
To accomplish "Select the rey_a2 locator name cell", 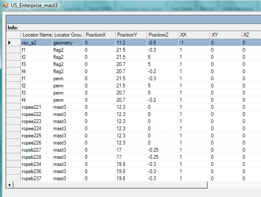I will 37,43.
